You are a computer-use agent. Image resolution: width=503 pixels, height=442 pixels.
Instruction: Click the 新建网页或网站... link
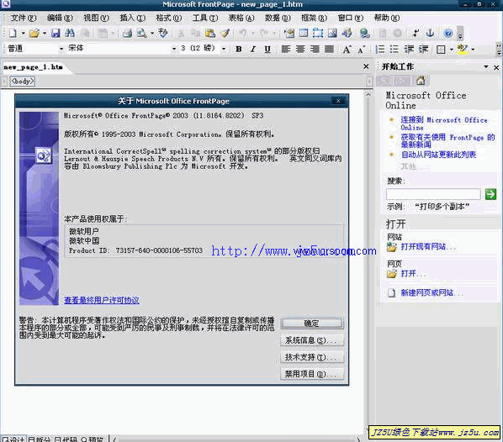click(x=432, y=292)
